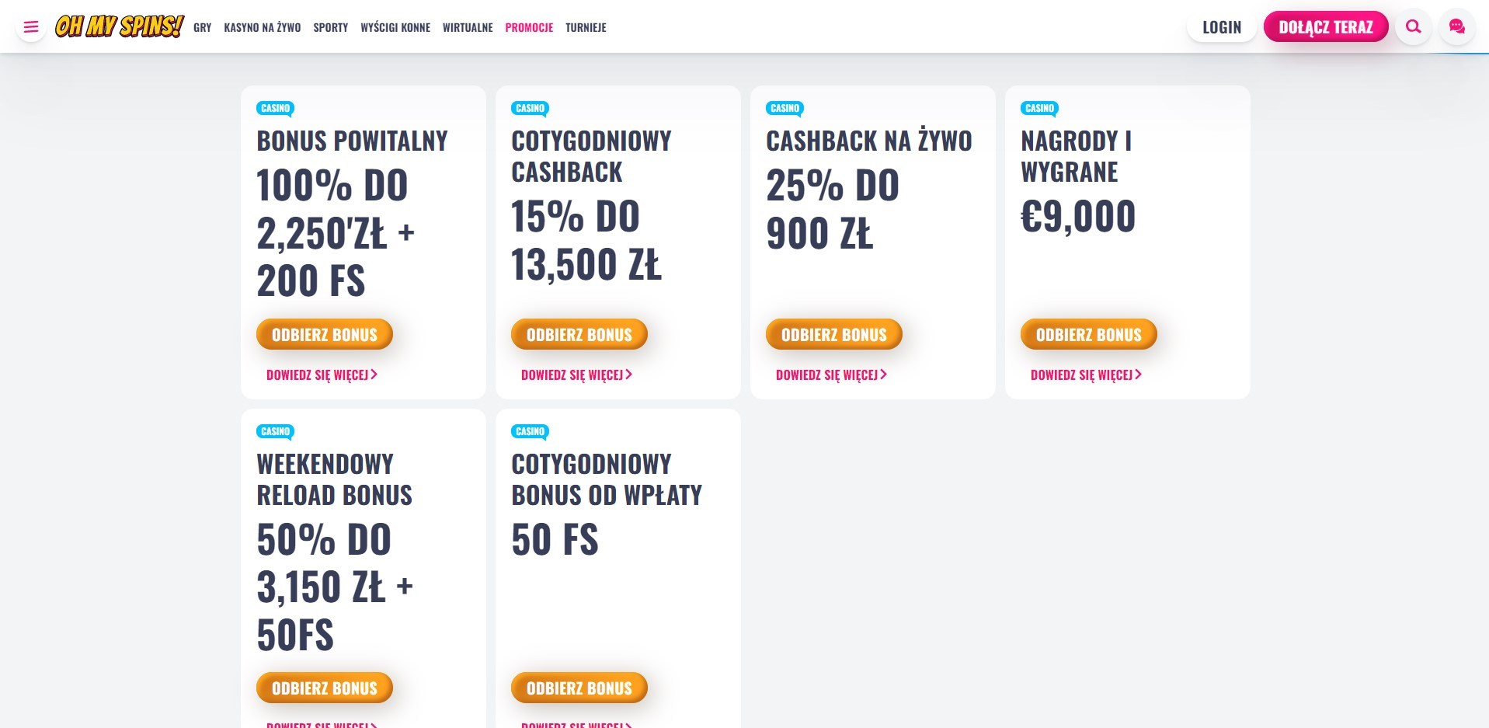
Task: Open the live chat bubble icon
Action: coord(1457,27)
